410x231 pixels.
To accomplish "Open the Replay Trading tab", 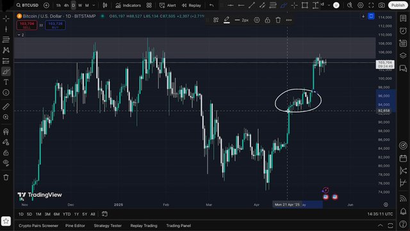I will [x=143, y=226].
